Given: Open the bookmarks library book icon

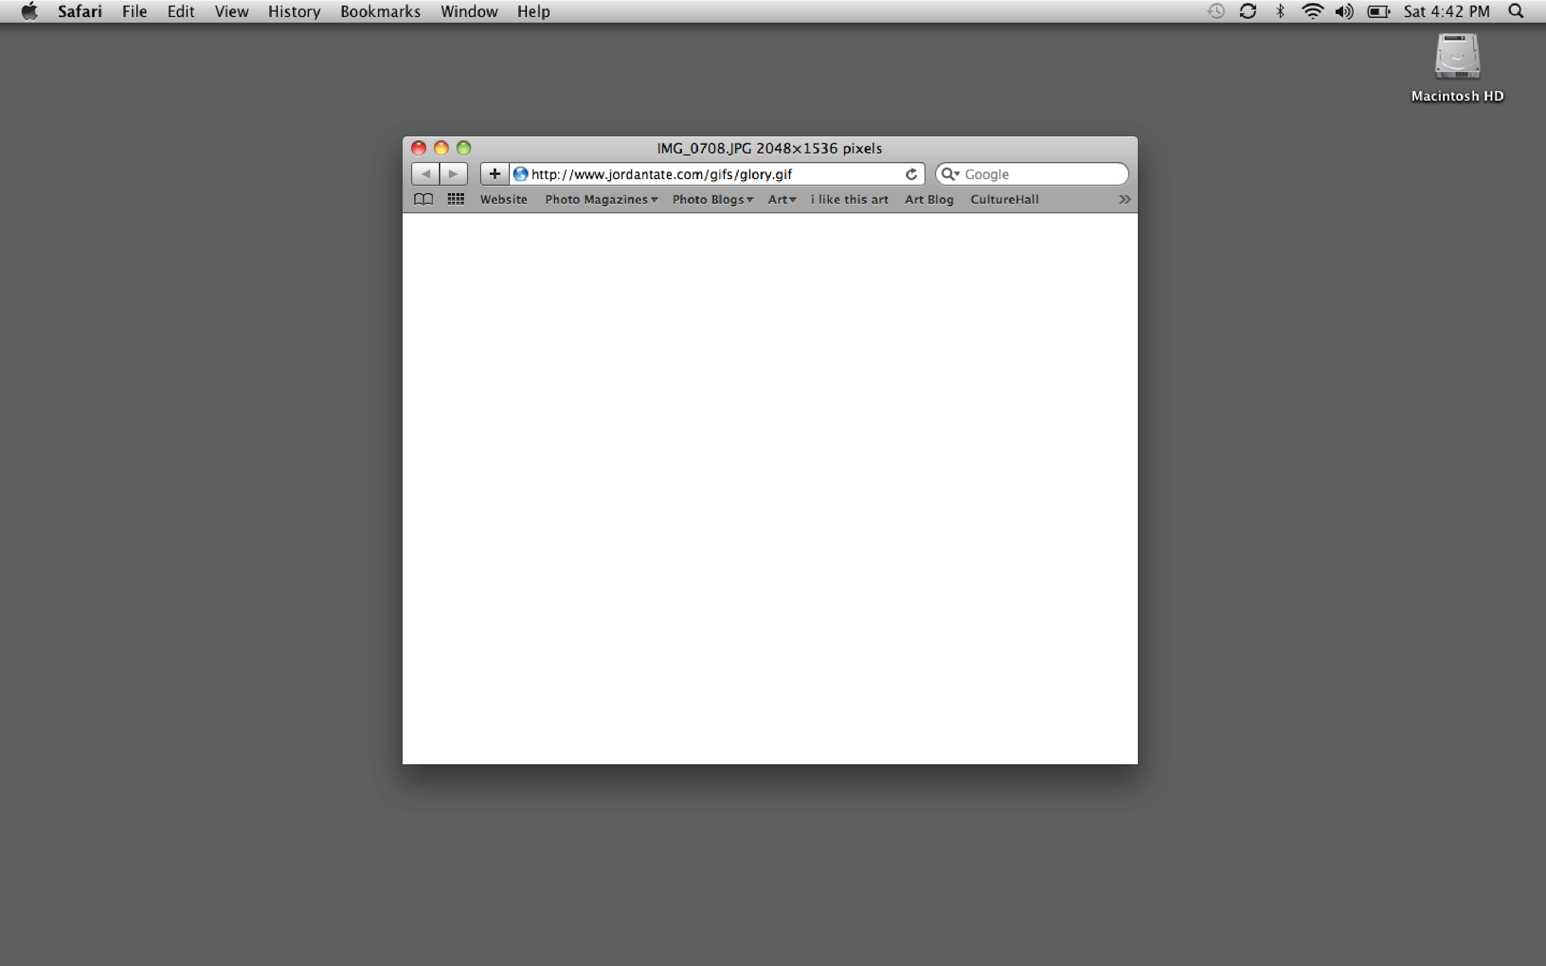Looking at the screenshot, I should point(423,199).
